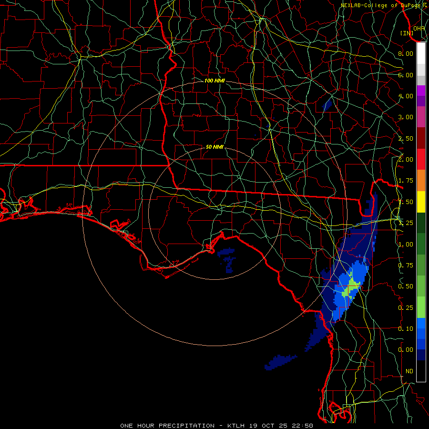Click the 0.75 legend value

pyautogui.click(x=406, y=266)
